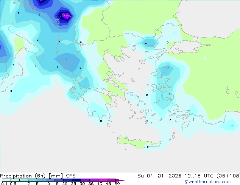Screen dimensions: 240x185
Task: Select the 2–5 mm legend swatch
Action: click(33, 180)
